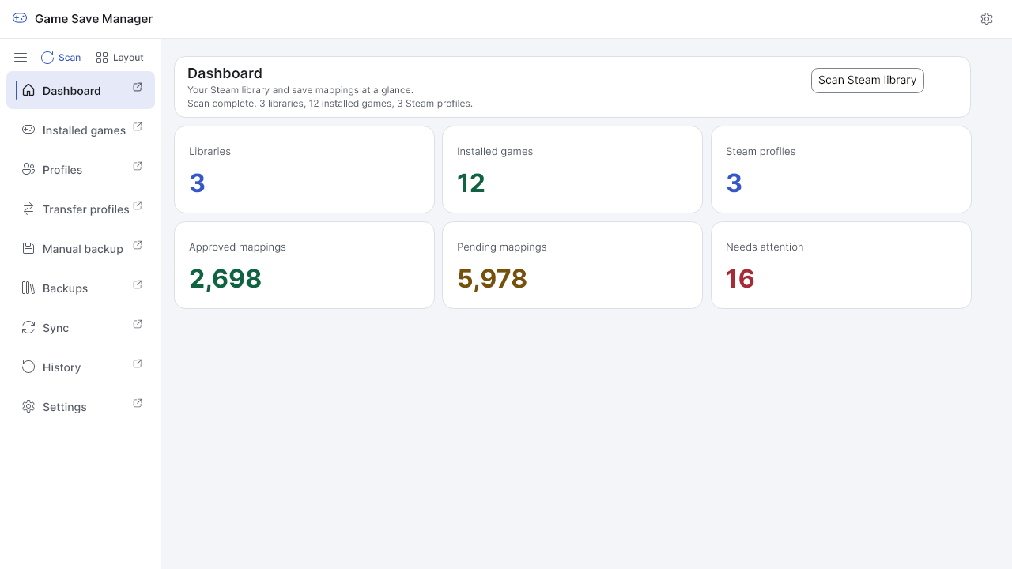Pop out Installed games external icon
1012x569 pixels.
138,126
